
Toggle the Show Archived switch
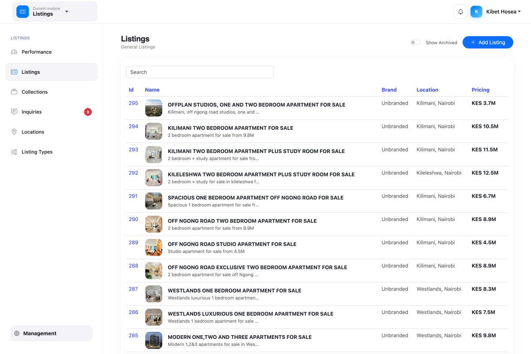[416, 42]
